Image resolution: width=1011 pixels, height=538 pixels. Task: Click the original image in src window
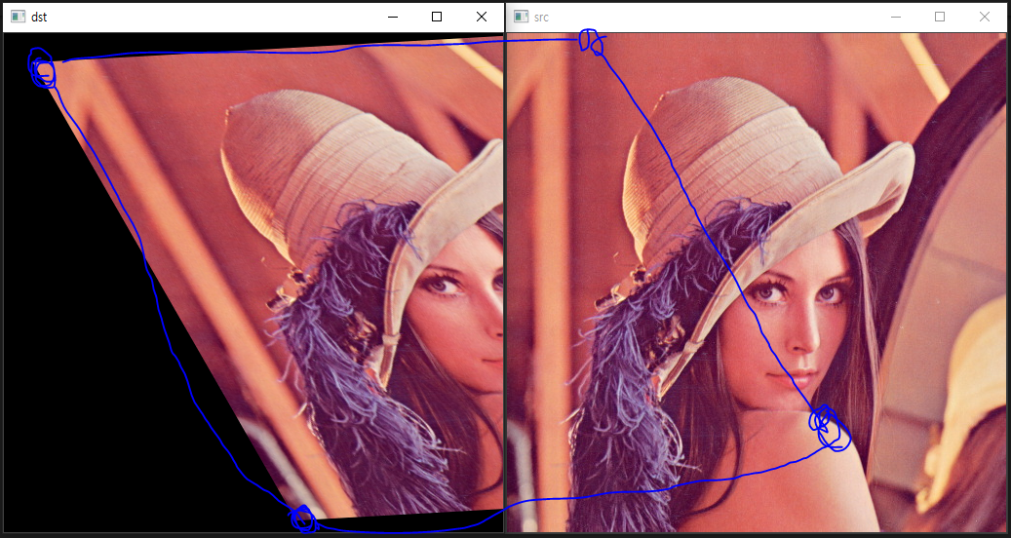(757, 283)
